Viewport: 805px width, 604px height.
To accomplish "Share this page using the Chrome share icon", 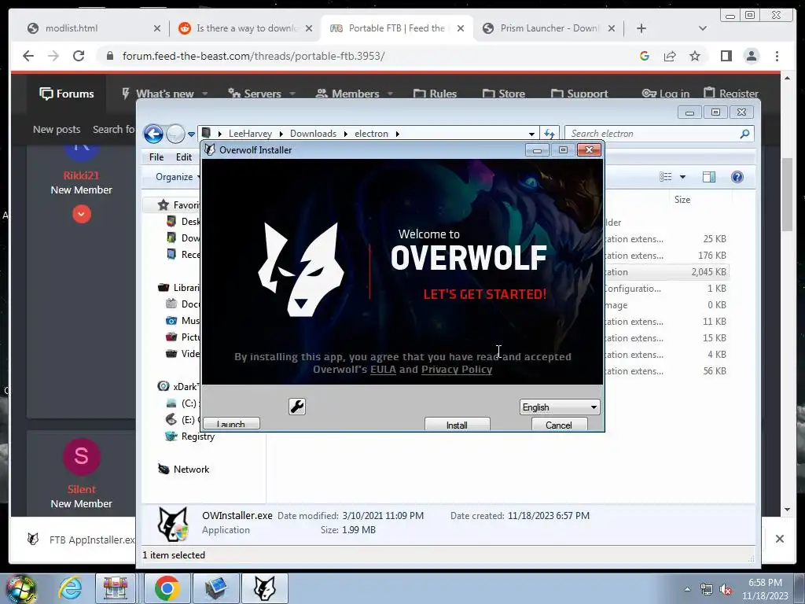I will tap(670, 56).
